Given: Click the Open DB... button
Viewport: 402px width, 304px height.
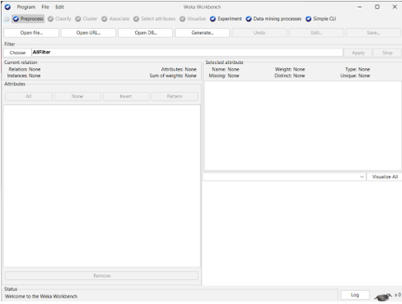Looking at the screenshot, I should click(x=145, y=33).
